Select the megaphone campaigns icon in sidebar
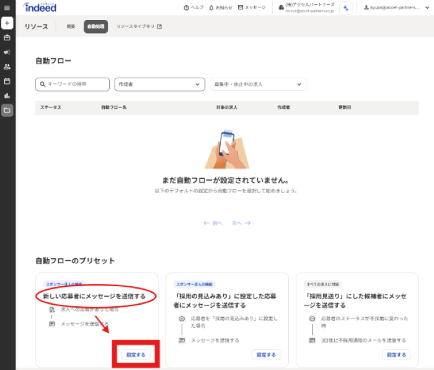This screenshot has height=370, width=434. [7, 52]
